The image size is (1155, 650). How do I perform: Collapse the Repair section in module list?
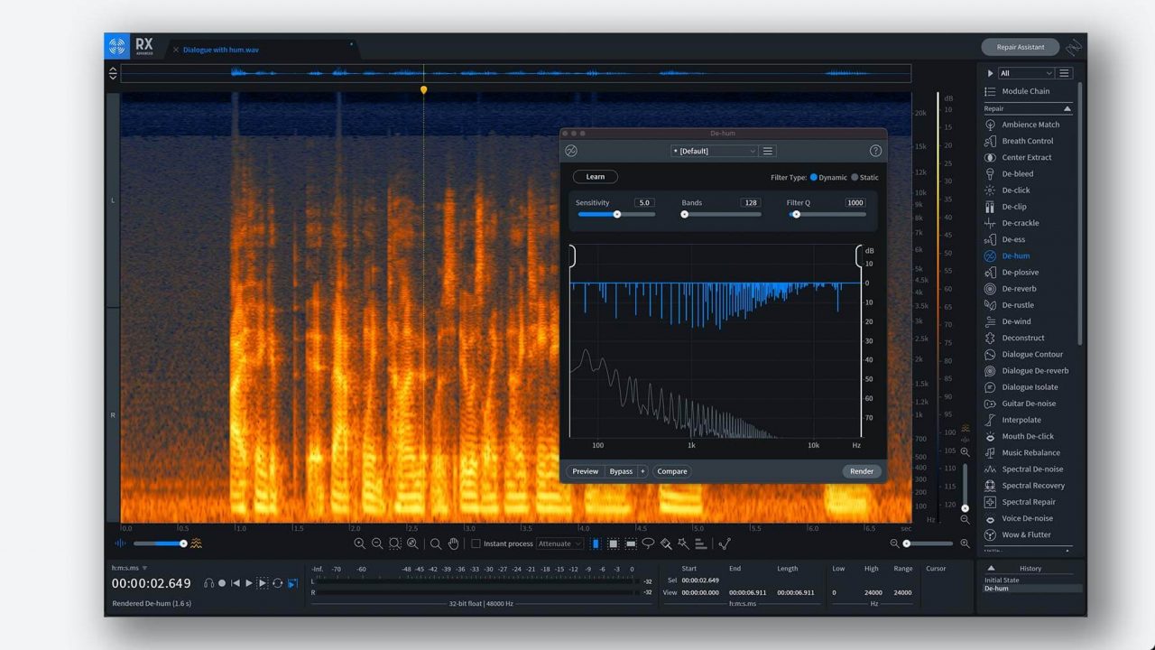[x=1067, y=108]
